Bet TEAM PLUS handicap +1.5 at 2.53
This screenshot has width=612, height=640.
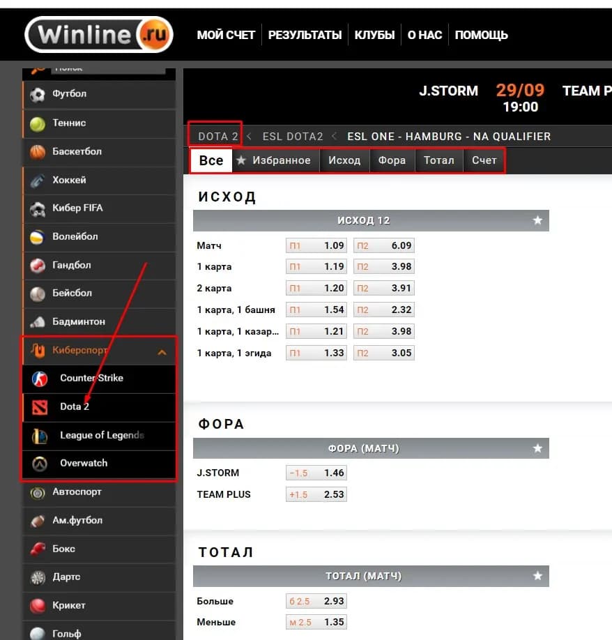click(316, 495)
